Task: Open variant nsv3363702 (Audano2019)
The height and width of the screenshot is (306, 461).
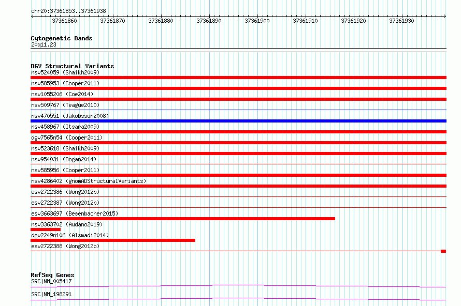Action: [x=67, y=224]
